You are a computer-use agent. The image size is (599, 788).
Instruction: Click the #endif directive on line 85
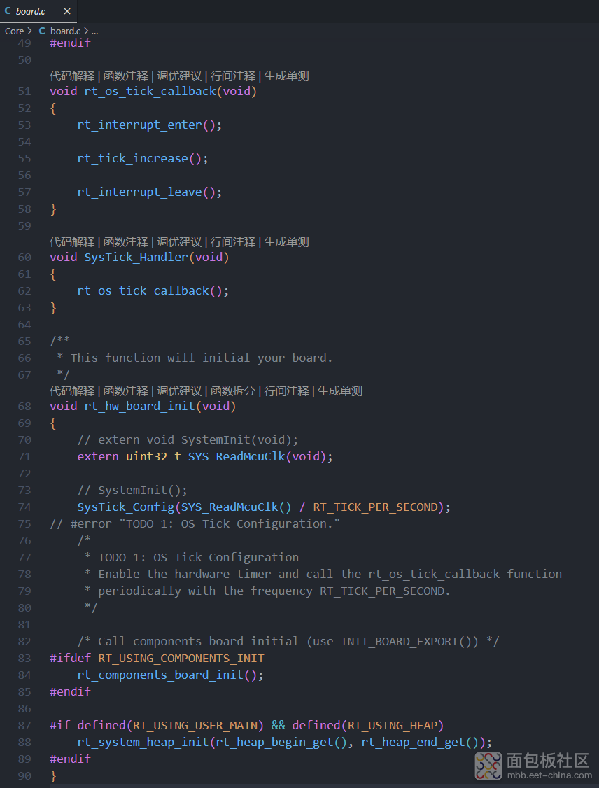point(71,691)
